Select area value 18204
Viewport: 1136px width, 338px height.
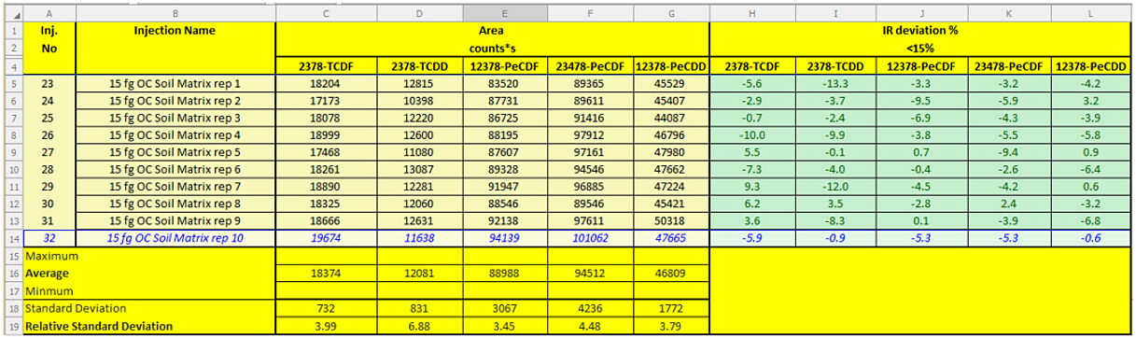pos(326,83)
